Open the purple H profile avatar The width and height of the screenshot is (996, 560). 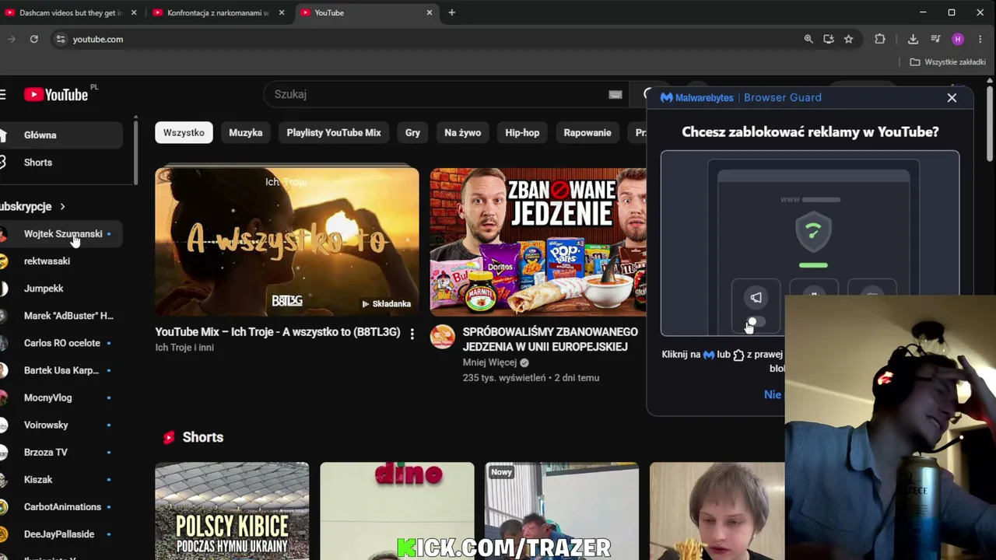(x=958, y=39)
